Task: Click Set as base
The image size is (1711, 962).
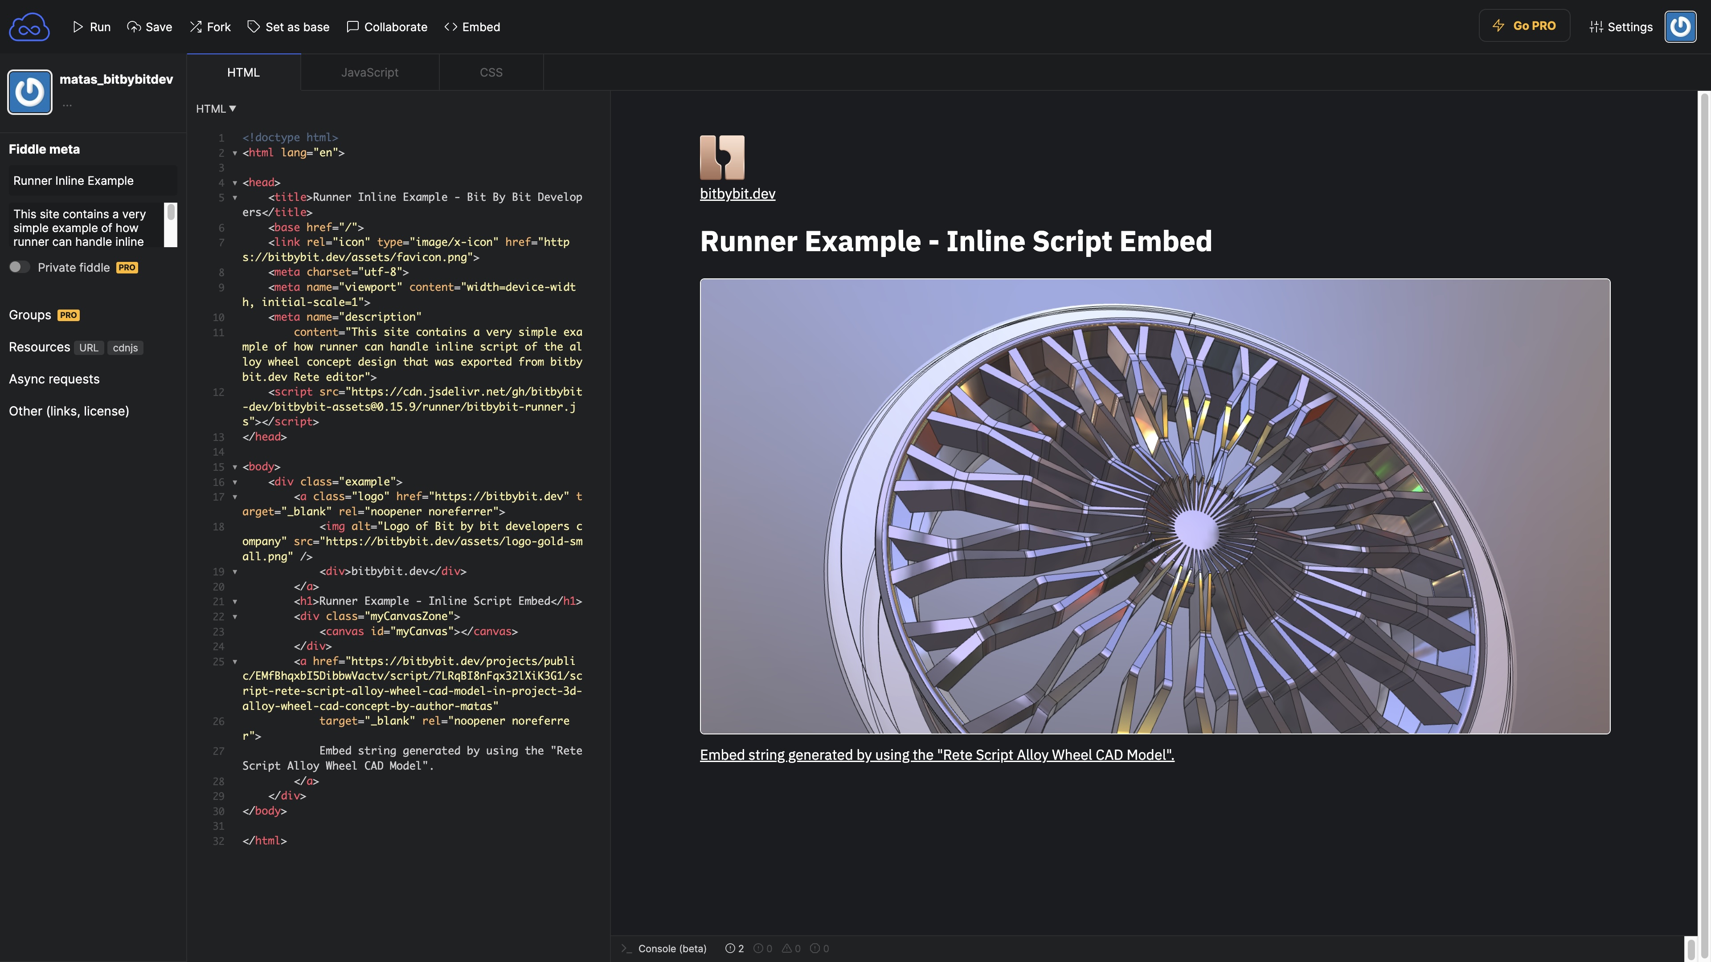Action: click(x=288, y=27)
